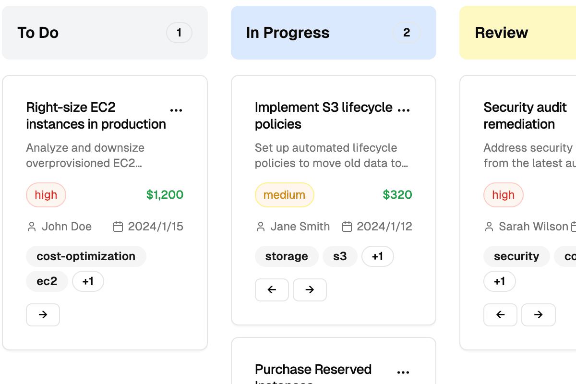Click the calendar icon beside 2024/1/15
Viewport: 576px width, 384px height.
[118, 227]
